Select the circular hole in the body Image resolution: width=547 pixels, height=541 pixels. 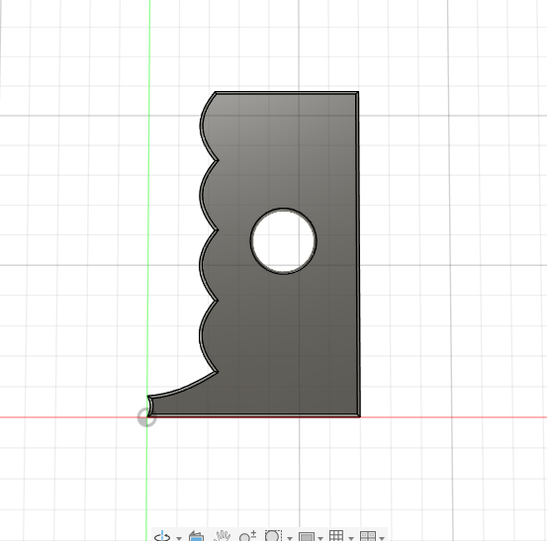click(x=284, y=241)
